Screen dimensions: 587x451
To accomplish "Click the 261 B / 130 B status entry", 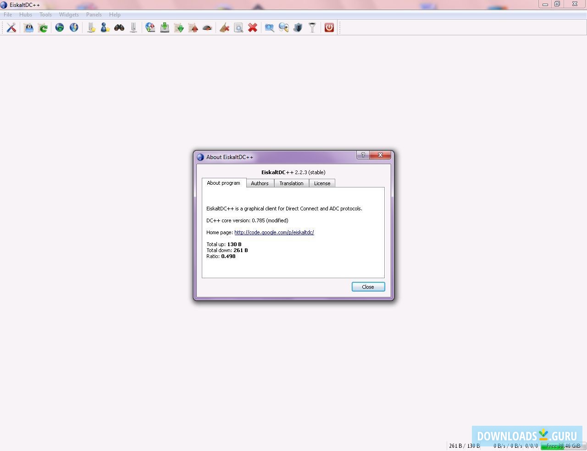I will pos(465,446).
